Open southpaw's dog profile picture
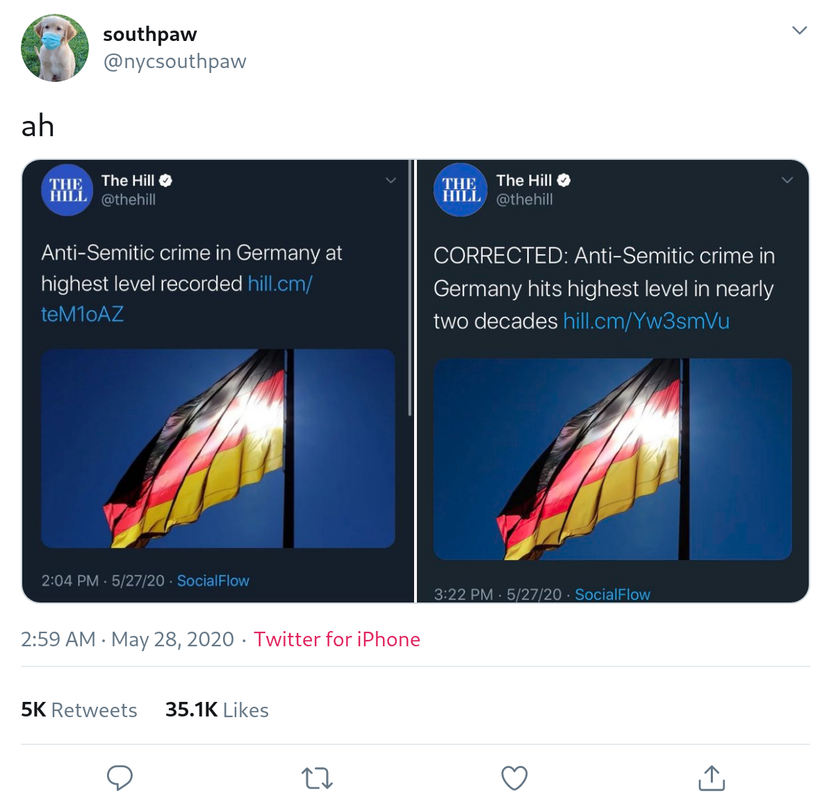 click(x=55, y=48)
